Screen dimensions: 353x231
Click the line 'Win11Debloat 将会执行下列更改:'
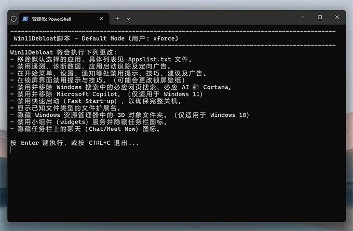tap(64, 52)
